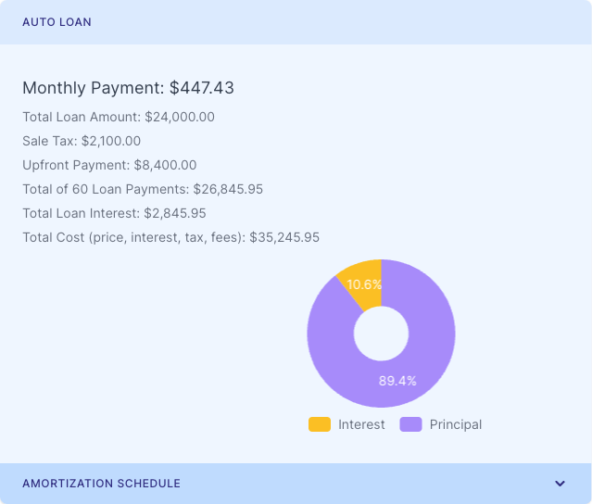Click the Principal legend label
592x504 pixels.
click(x=456, y=424)
